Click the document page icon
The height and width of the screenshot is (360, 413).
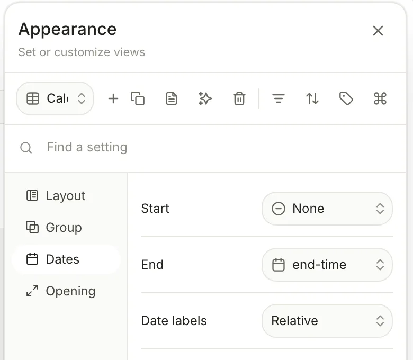click(172, 99)
